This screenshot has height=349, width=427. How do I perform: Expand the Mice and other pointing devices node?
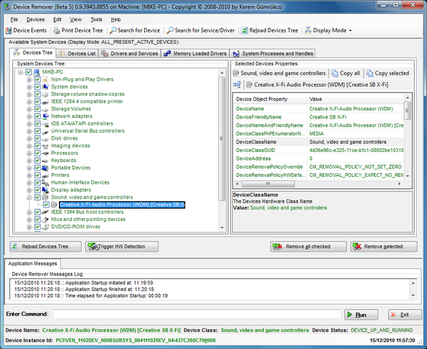29,220
